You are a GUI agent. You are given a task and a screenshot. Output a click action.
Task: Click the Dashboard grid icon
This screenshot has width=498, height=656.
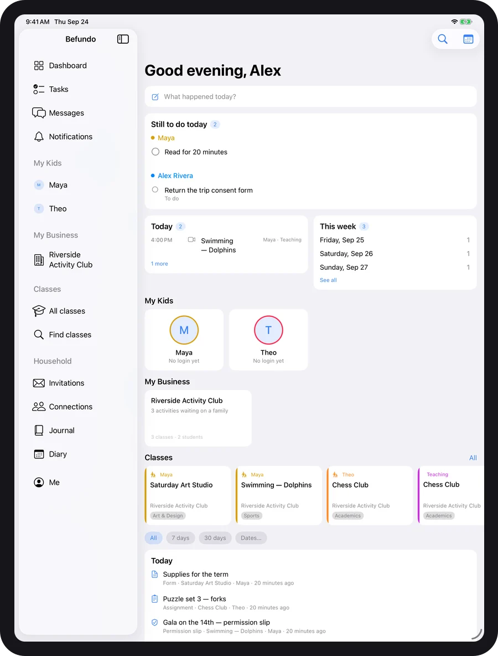(x=39, y=66)
